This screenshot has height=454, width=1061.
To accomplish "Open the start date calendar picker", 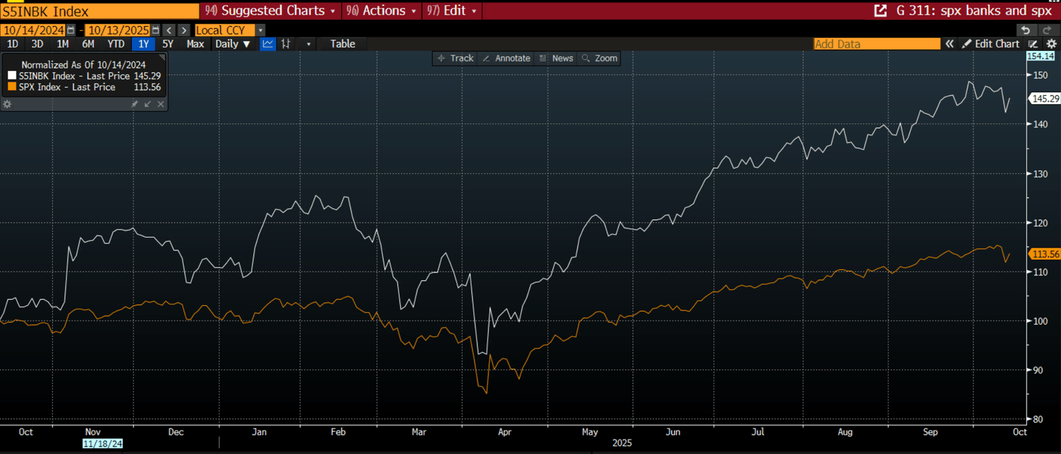I will (71, 30).
